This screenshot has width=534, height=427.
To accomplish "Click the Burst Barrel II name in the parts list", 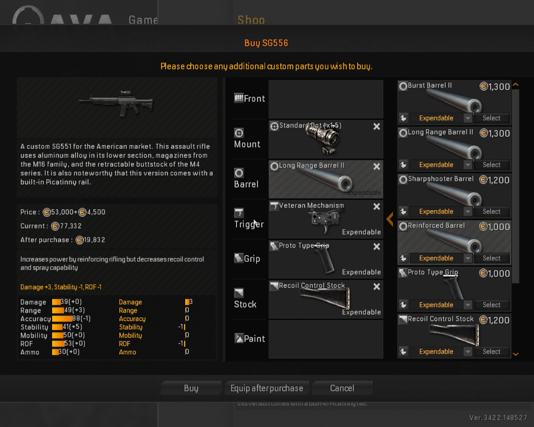I will (x=430, y=85).
